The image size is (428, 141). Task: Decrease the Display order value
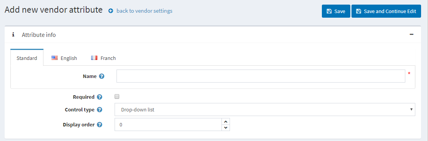pyautogui.click(x=226, y=128)
